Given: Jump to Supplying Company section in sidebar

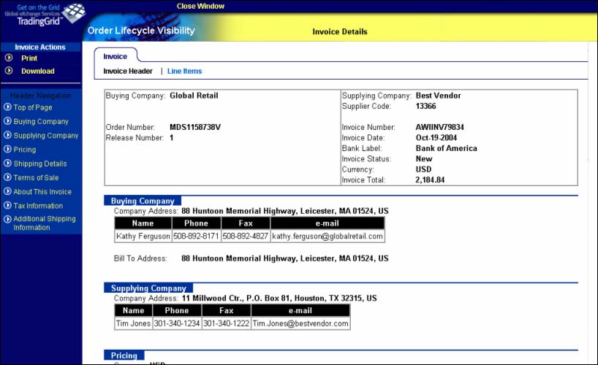Looking at the screenshot, I should click(45, 136).
